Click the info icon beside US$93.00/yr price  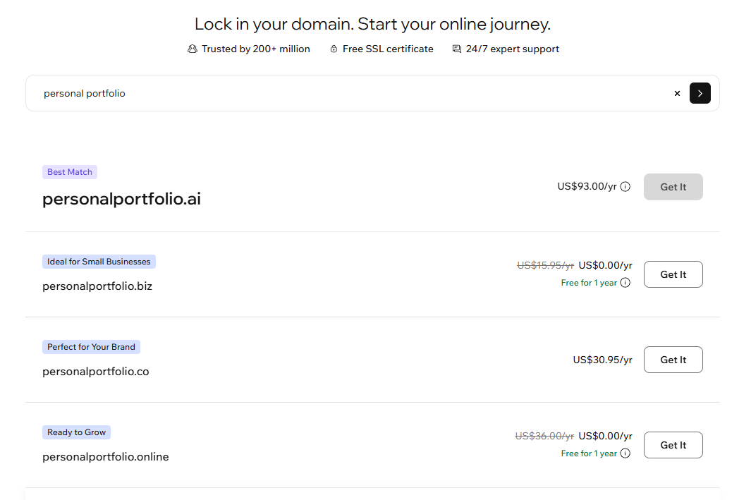click(625, 187)
